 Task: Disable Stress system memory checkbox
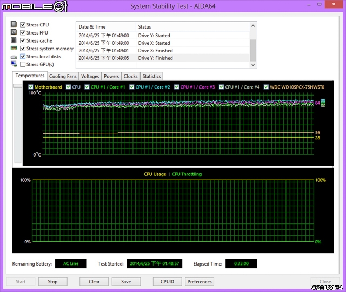point(23,49)
